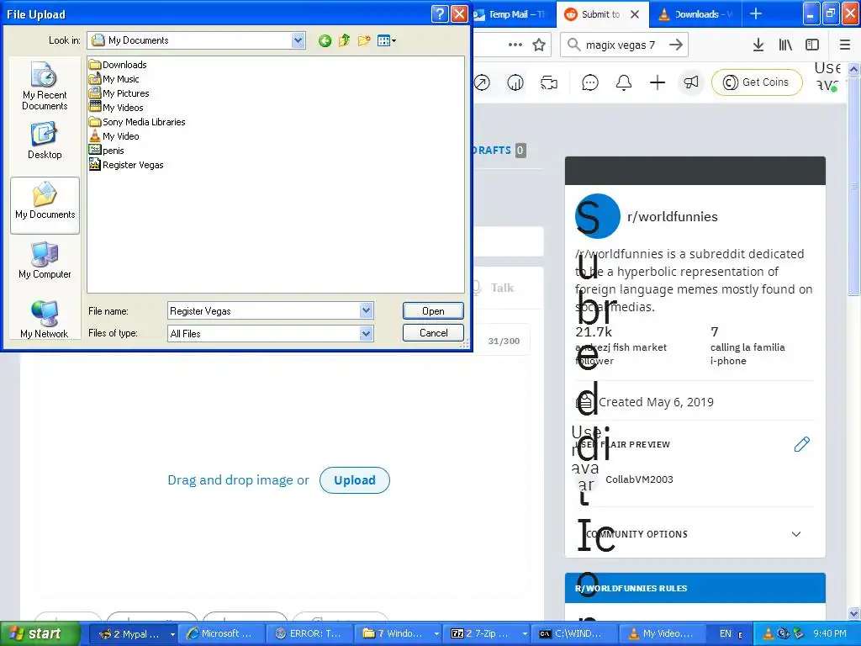
Task: Click the Open button in dialog
Action: (433, 311)
